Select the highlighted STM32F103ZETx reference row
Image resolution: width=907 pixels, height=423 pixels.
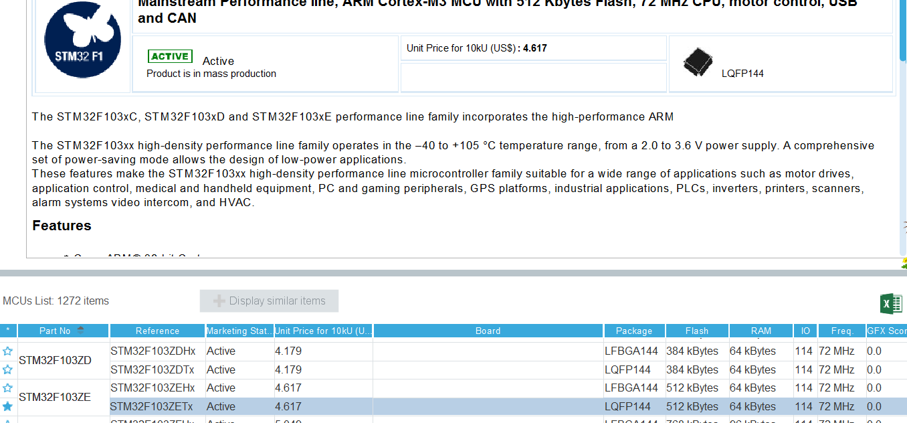[157, 406]
